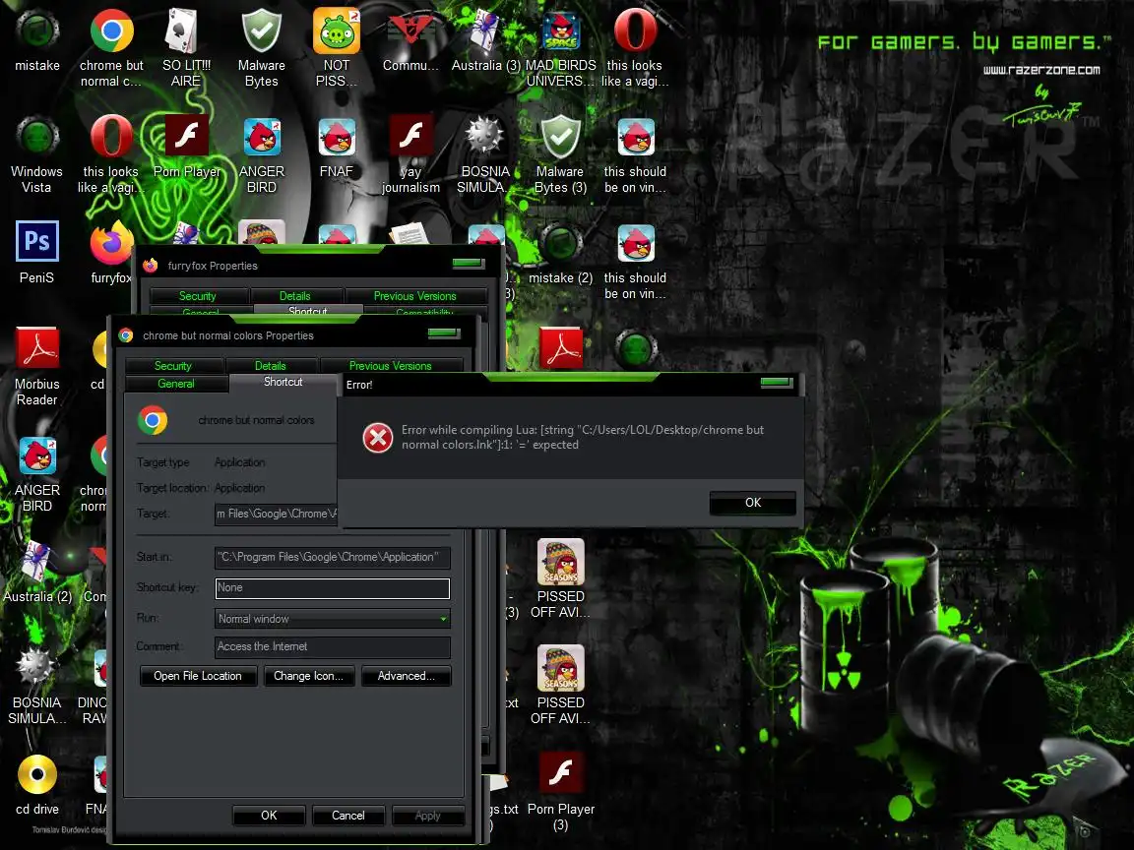Switch to General tab in chrome Properties

(x=176, y=384)
